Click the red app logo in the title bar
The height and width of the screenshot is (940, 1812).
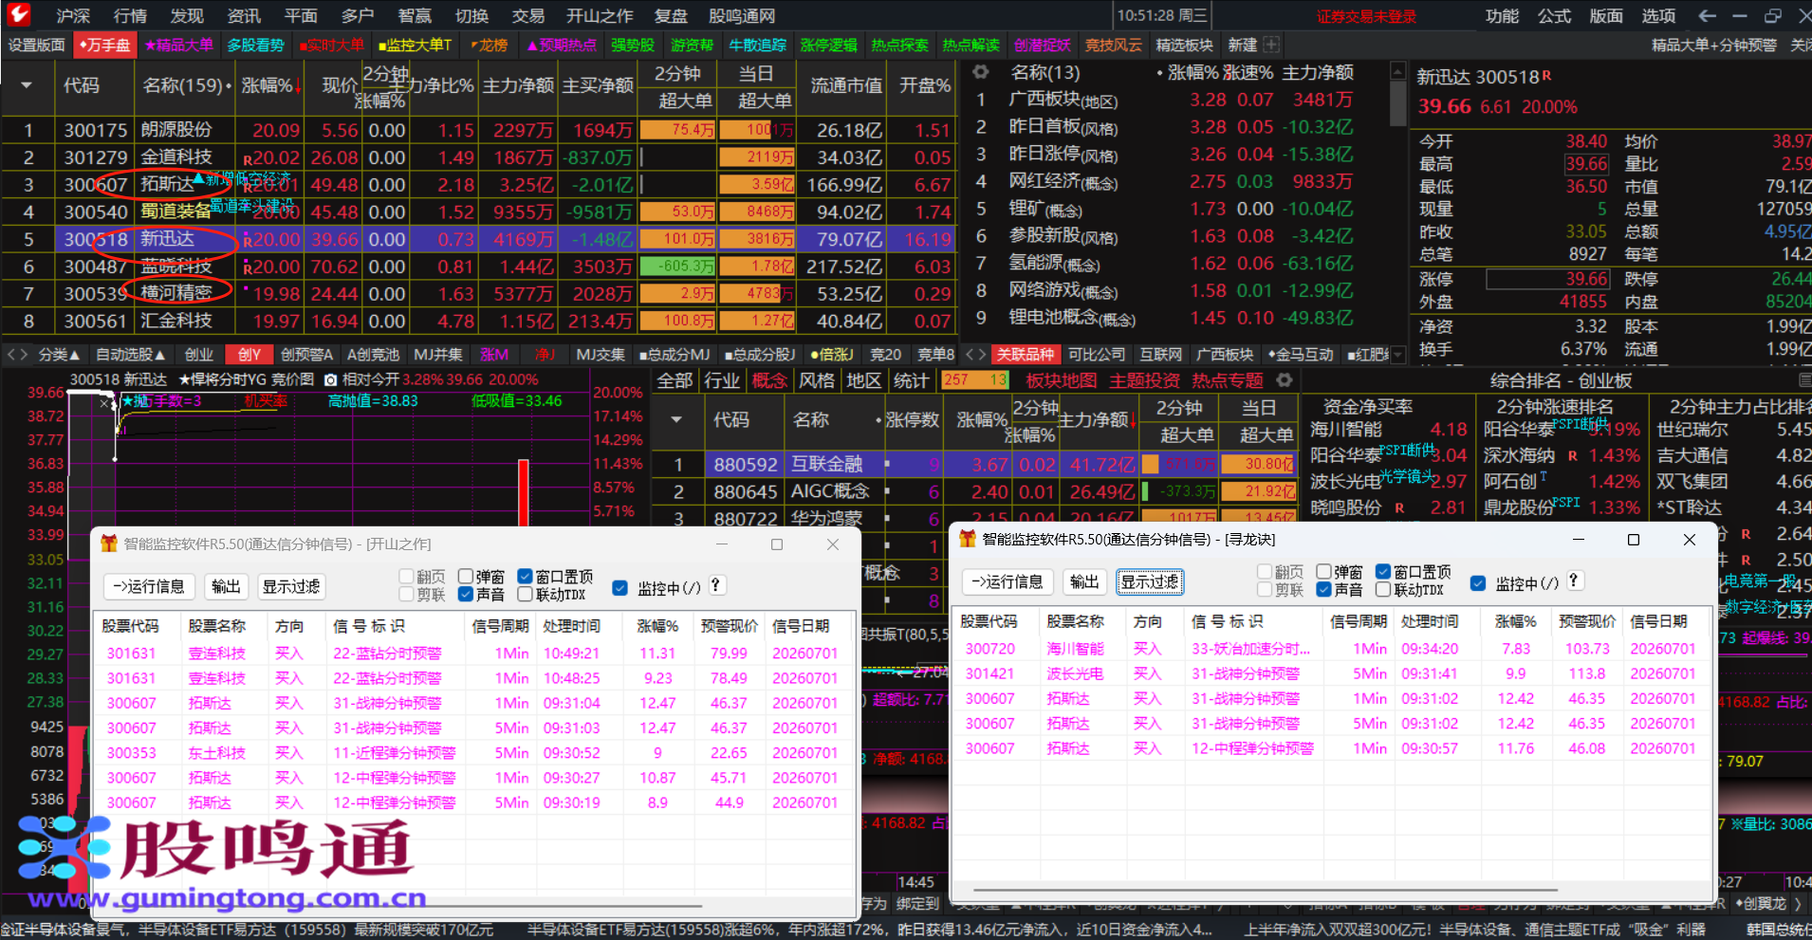[x=19, y=14]
